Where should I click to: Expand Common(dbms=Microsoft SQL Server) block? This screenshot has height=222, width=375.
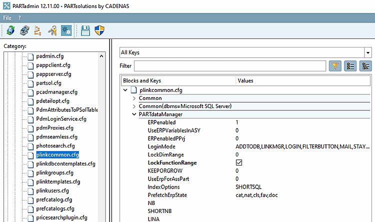tap(134, 106)
